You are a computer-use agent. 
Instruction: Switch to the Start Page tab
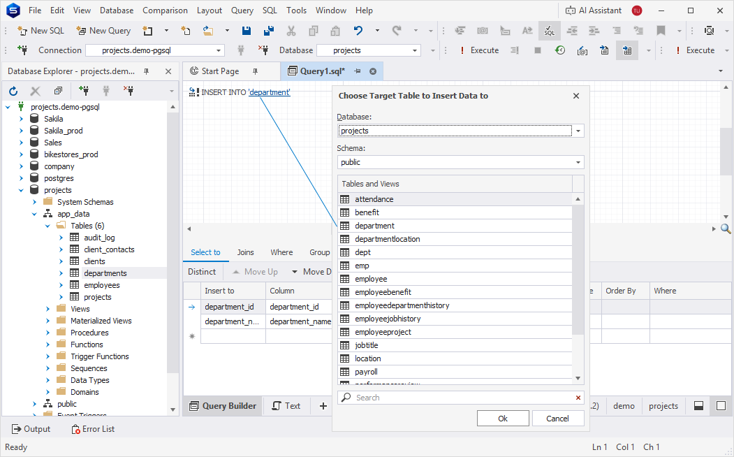coord(220,71)
